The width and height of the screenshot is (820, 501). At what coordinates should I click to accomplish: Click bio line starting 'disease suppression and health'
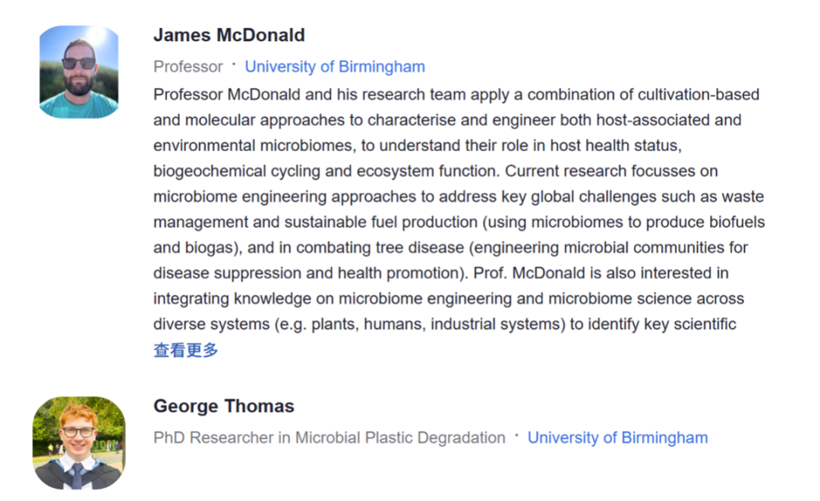pos(441,273)
